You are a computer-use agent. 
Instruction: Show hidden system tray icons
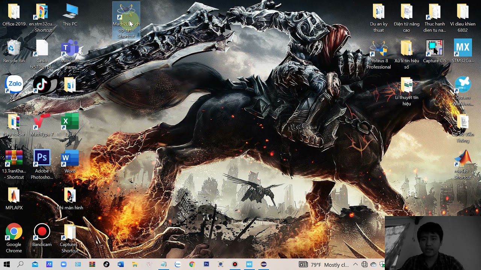pos(355,265)
